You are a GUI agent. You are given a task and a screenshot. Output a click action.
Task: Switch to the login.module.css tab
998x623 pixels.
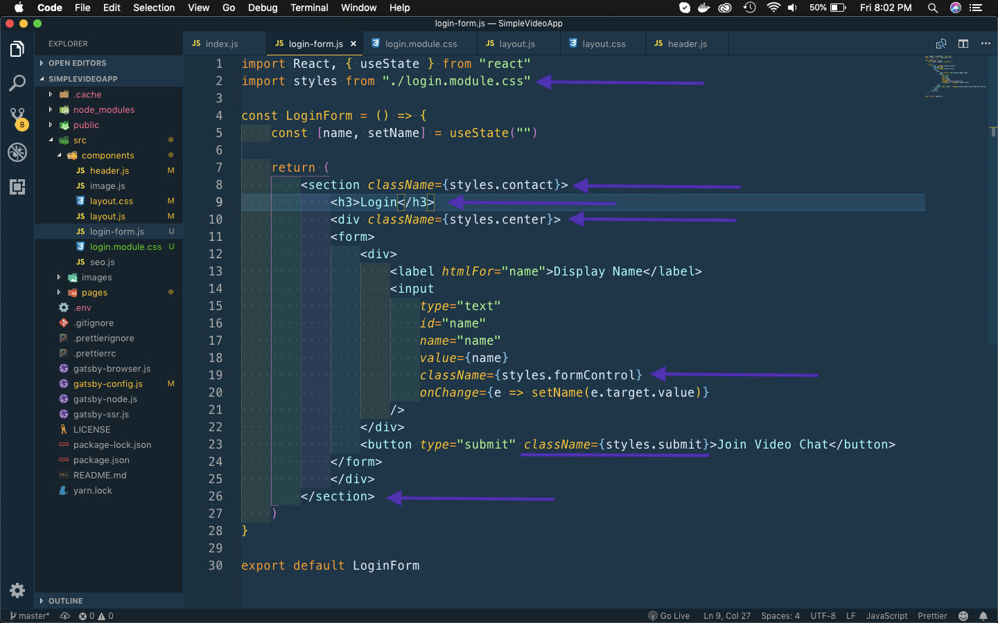[x=420, y=44]
